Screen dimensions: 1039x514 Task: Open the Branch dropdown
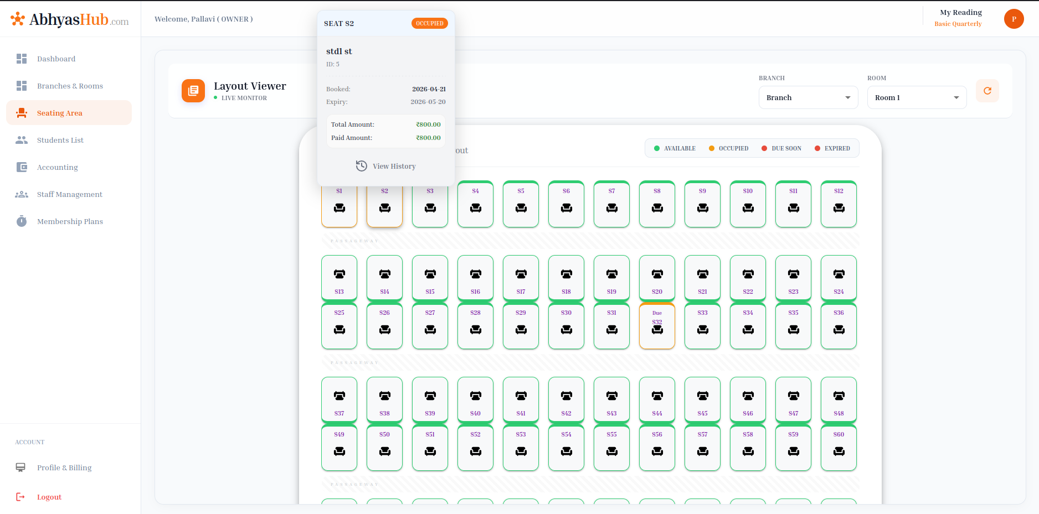click(x=808, y=97)
